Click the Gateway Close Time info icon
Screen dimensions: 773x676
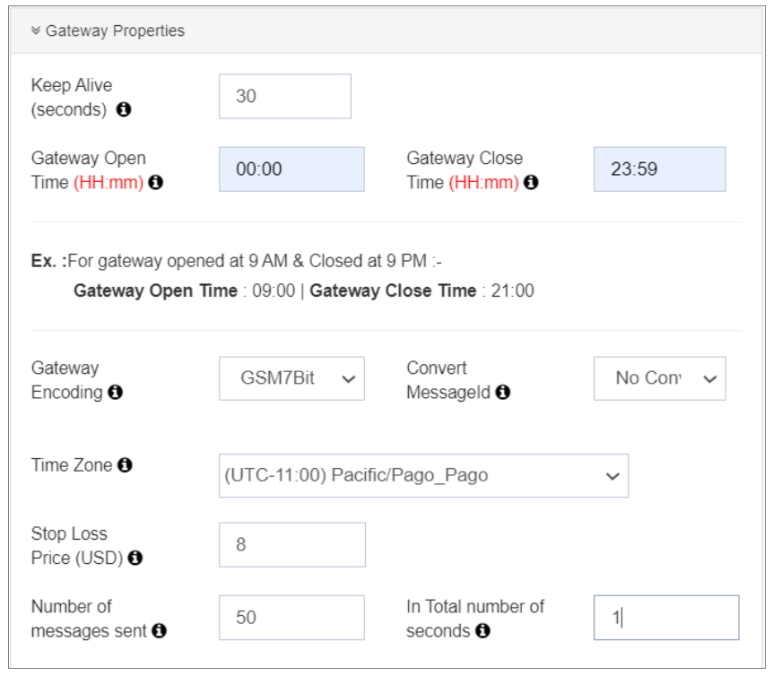click(x=531, y=183)
